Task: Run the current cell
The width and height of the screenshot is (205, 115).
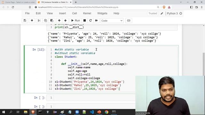Action: [x=76, y=20]
